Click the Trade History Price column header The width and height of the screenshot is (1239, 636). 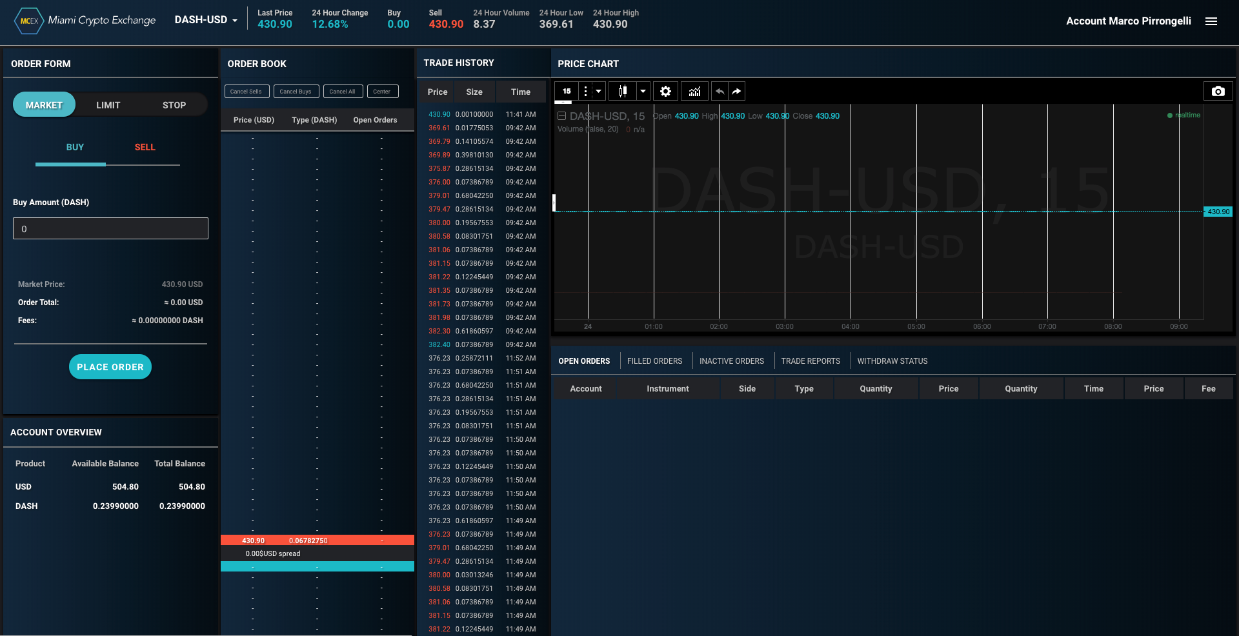(438, 92)
